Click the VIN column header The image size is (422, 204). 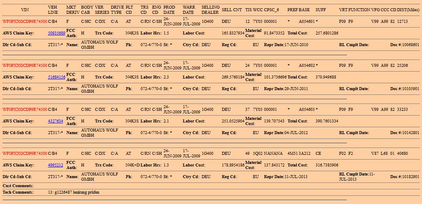coord(25,9)
